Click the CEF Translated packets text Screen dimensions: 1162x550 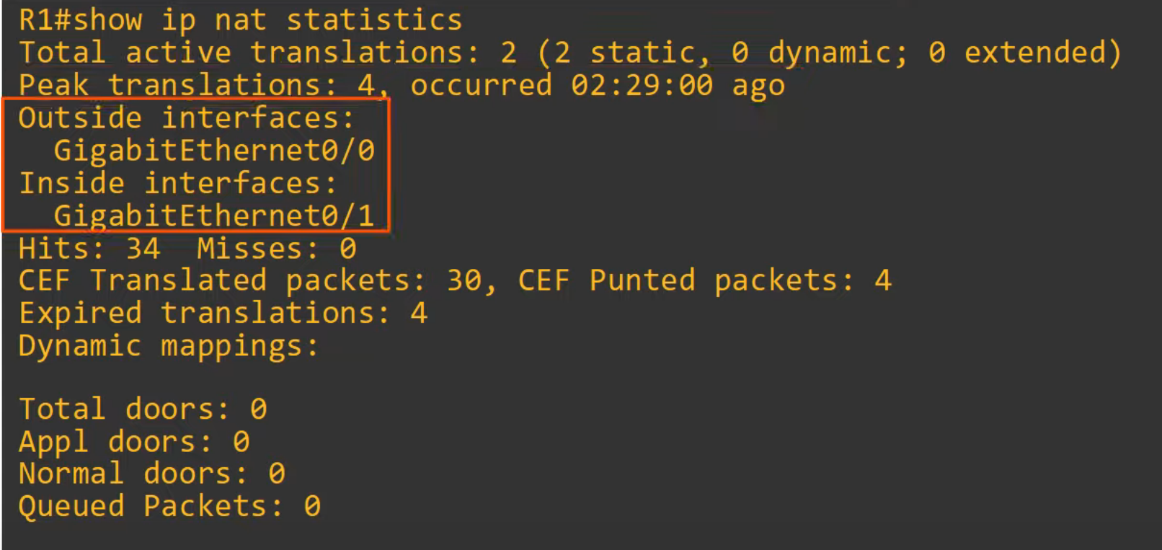[x=256, y=281]
